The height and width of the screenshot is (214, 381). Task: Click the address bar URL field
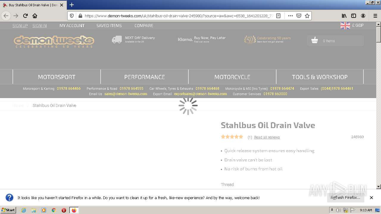click(179, 16)
